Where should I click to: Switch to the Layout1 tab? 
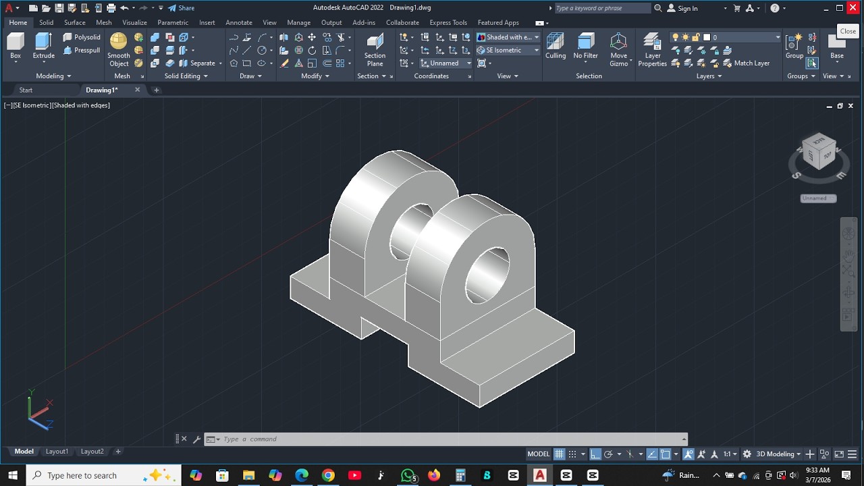tap(57, 451)
